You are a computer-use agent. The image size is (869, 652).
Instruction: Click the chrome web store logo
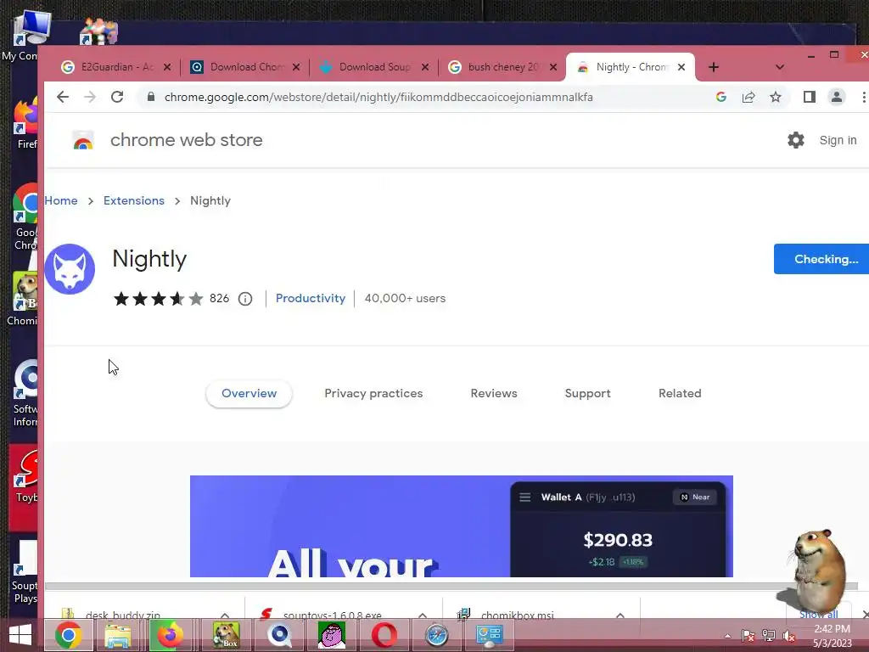coord(83,141)
